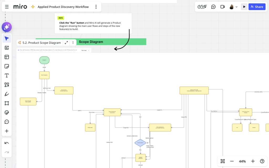Select the Search Results Save enabled node
This screenshot has width=269, height=168.
[x=28, y=101]
